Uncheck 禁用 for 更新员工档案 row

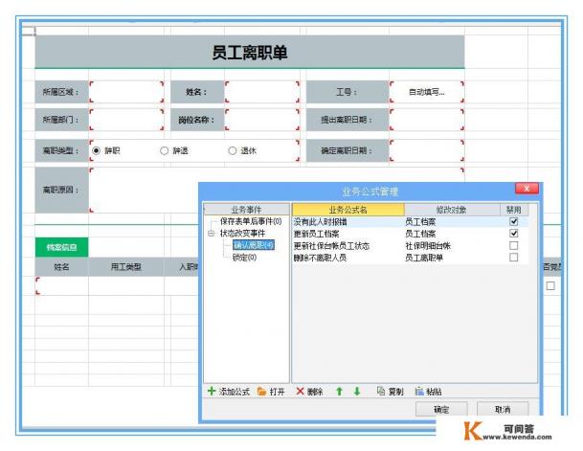click(x=513, y=234)
